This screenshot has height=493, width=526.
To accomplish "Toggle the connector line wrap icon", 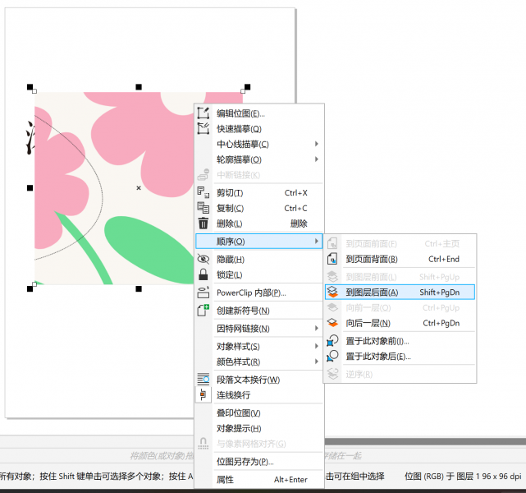I will point(204,395).
